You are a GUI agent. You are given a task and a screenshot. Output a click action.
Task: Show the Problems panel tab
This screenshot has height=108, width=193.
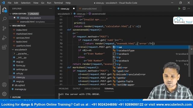click(64, 88)
